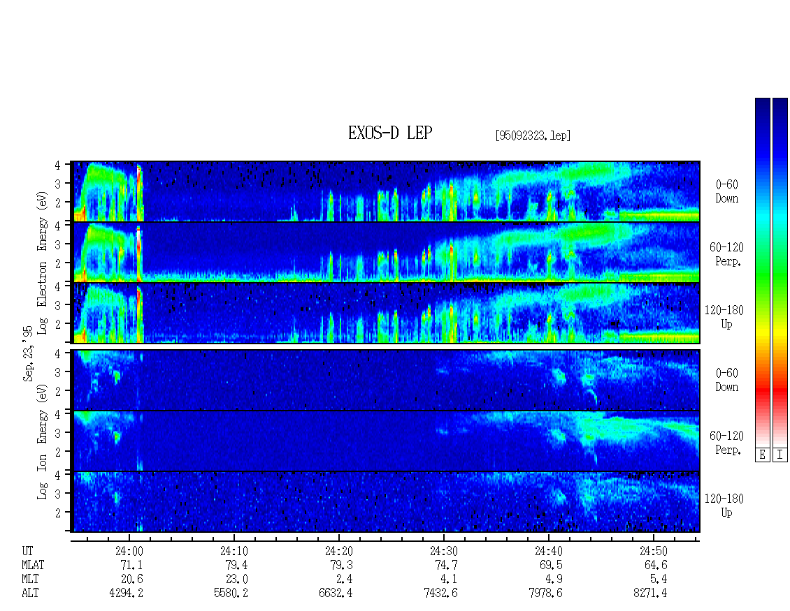Viewport: 790px width, 611px height.
Task: Click the ion panel's 60-120 Perp. label
Action: (726, 443)
